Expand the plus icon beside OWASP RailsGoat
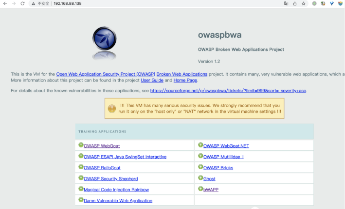Screen dimensions: 345x209 coord(81,167)
